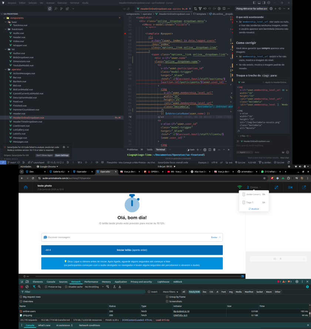Open the Source Control view in Cursor
This screenshot has height=329, width=311.
point(61,9)
